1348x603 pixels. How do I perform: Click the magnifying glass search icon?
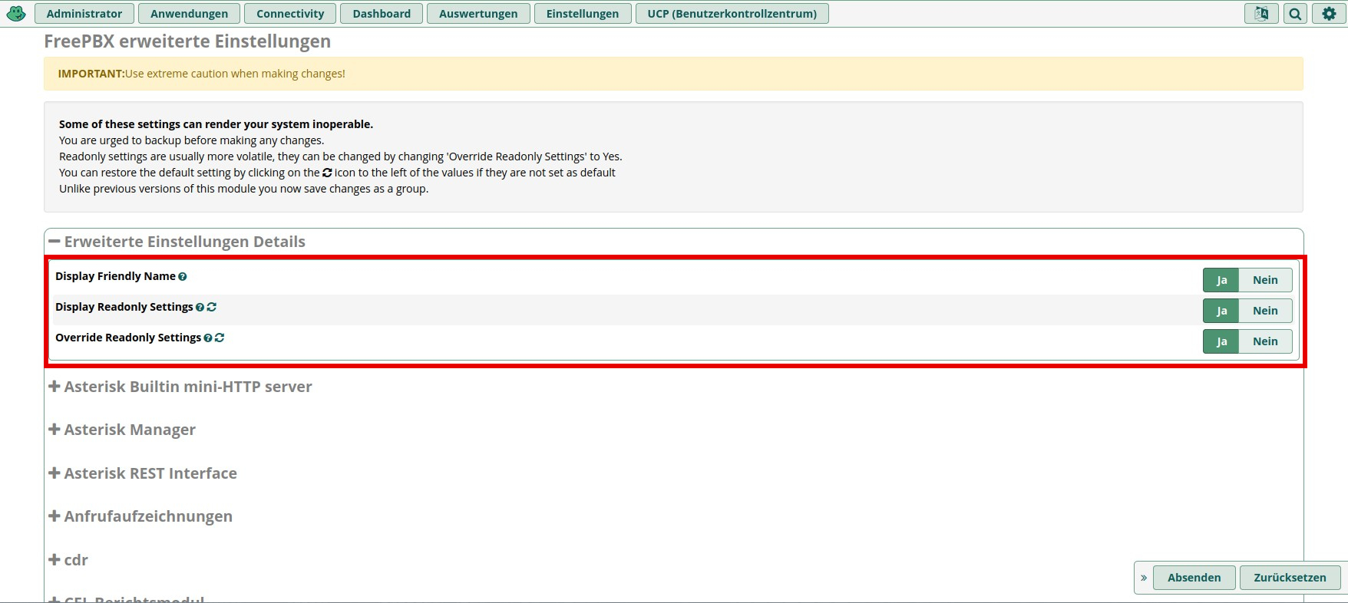[1295, 14]
